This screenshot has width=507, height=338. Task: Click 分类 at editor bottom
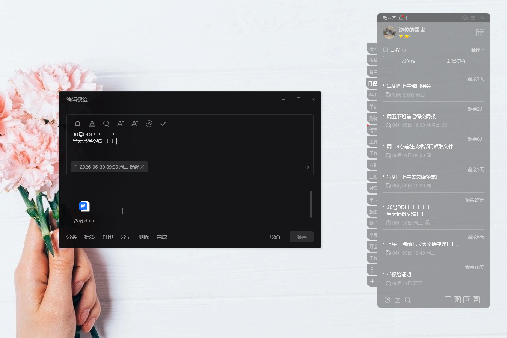(72, 237)
